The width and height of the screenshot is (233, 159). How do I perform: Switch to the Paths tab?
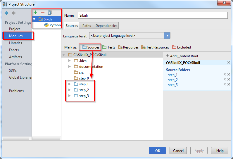87,25
